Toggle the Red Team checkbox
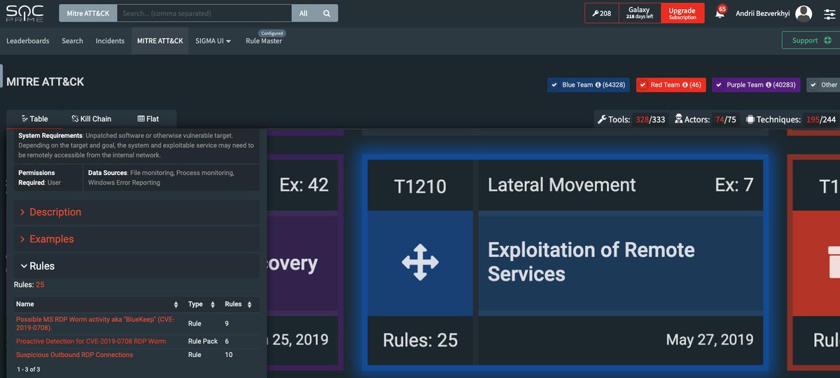Screen dimensions: 840x378 pos(642,85)
